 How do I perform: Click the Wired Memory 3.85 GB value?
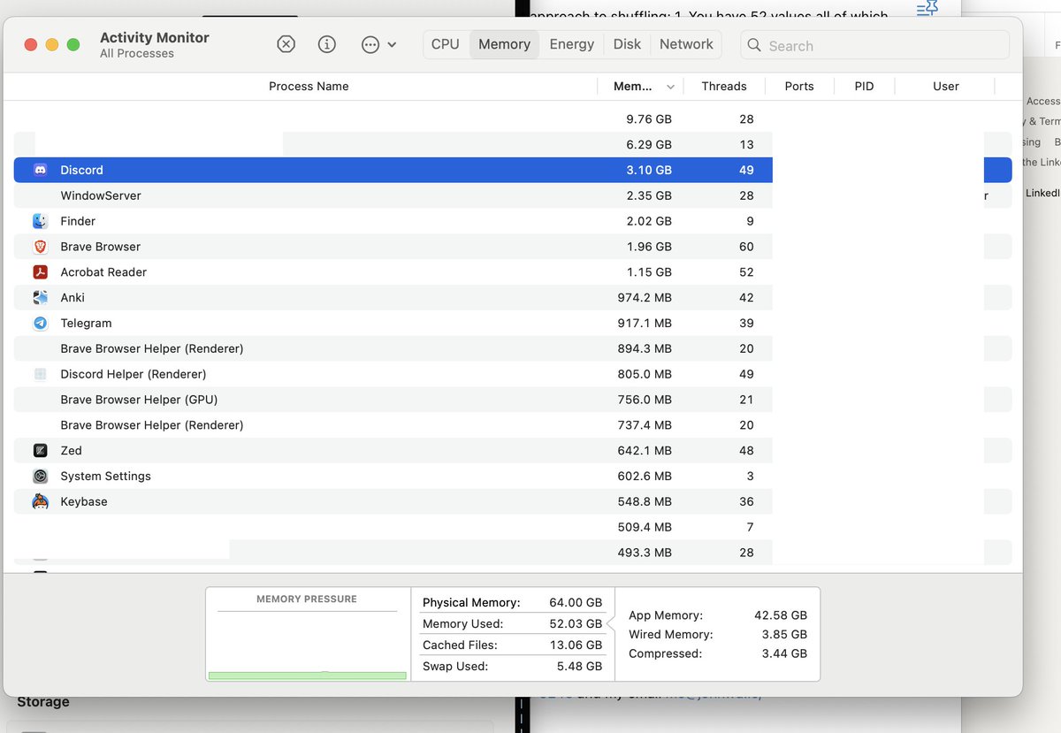pyautogui.click(x=784, y=635)
